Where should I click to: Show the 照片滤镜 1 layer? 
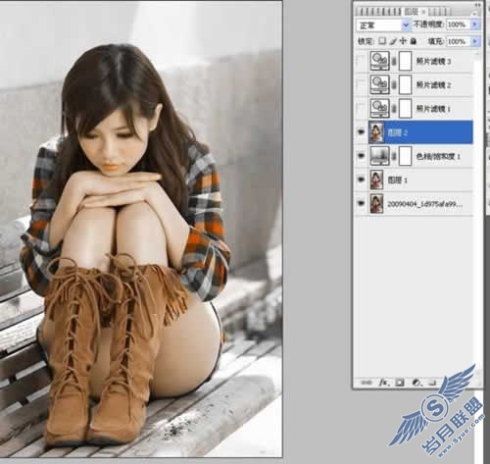(362, 109)
